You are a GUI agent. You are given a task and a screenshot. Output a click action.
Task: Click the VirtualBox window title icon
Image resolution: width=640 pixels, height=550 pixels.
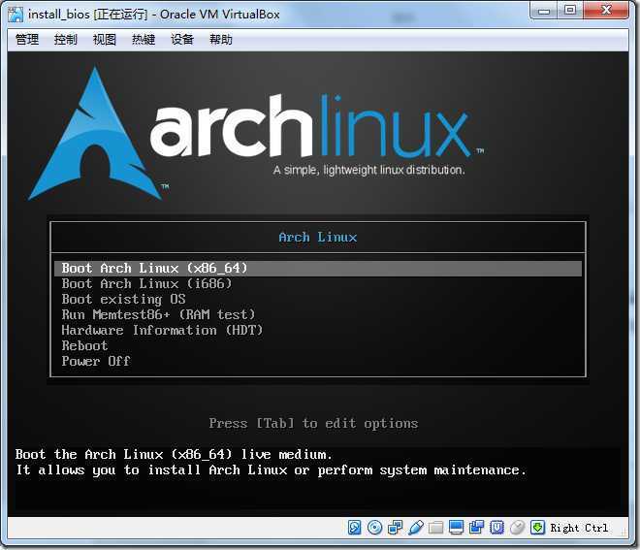click(x=16, y=15)
